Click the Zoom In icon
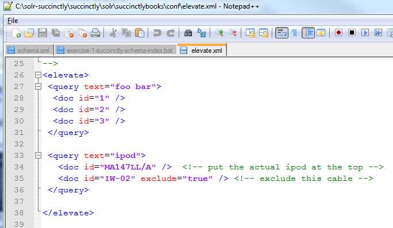This screenshot has width=393, height=228. [x=219, y=33]
